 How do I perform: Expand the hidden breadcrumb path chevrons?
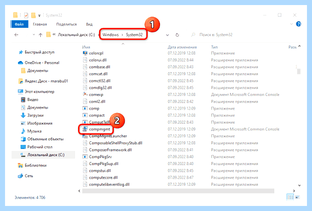54,35
